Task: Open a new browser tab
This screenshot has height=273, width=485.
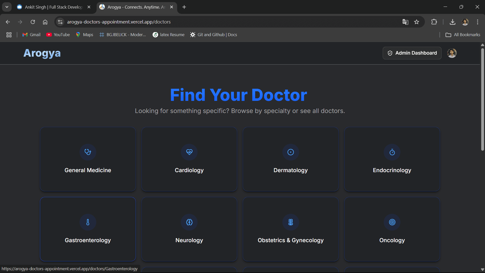Action: [184, 7]
